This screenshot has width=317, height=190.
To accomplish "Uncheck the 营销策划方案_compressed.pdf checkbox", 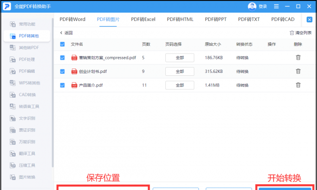I will 62,58.
